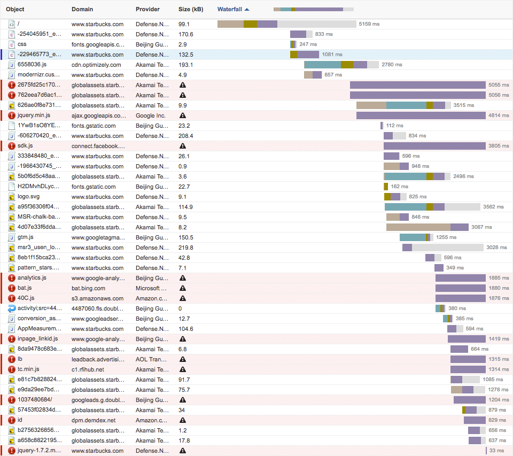Click the file icon beside logo.svg
This screenshot has width=513, height=456.
click(x=12, y=197)
